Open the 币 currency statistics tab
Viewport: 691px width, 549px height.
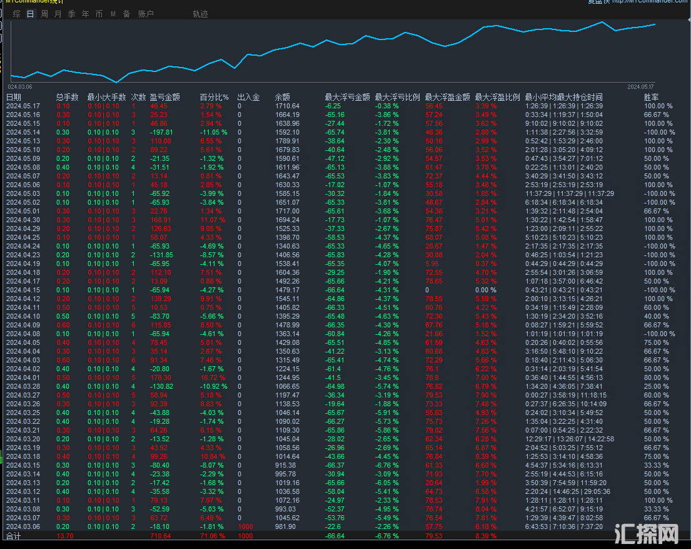[x=99, y=14]
